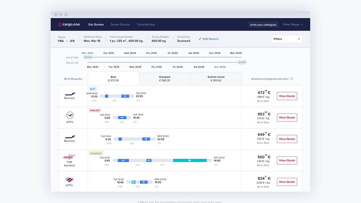Click the Eurowings logo on the last row
This screenshot has height=203, width=361.
(x=69, y=180)
